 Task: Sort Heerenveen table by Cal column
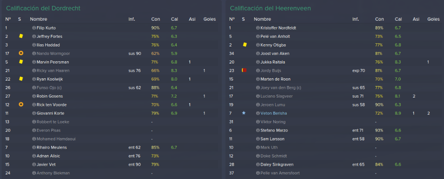point(398,19)
